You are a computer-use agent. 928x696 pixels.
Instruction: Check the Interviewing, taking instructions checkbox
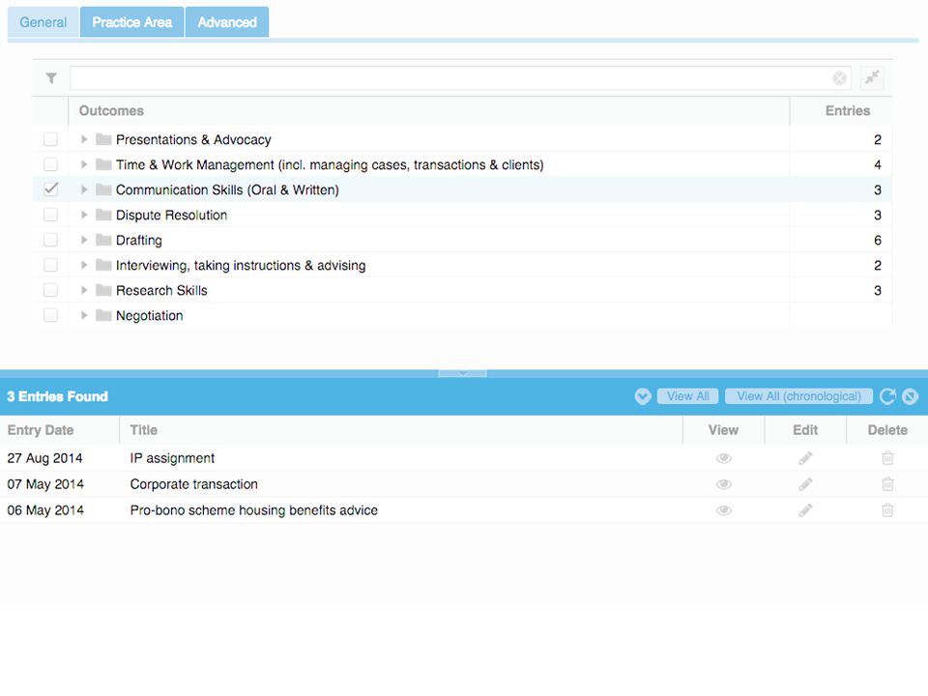click(51, 265)
